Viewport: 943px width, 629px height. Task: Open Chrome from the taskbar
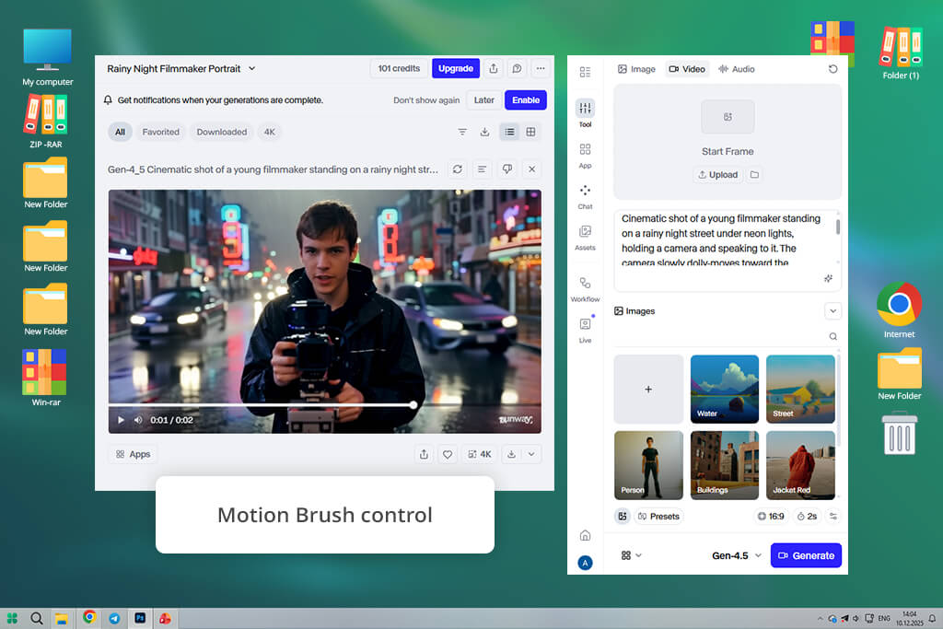89,618
